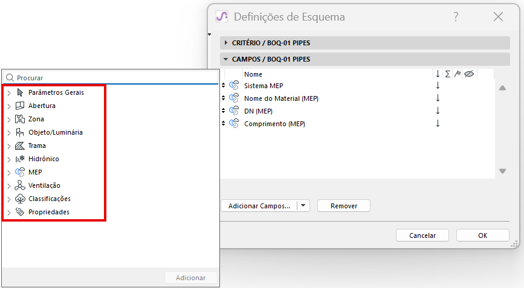Expand the Trama category

coord(9,146)
